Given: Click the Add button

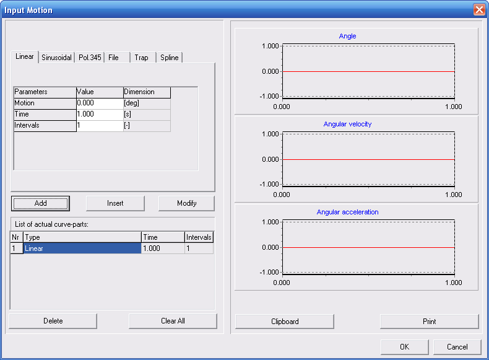Looking at the screenshot, I should coord(40,203).
